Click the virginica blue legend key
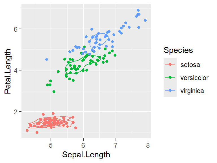Viewport: 217px width, 163px height. tap(170, 91)
